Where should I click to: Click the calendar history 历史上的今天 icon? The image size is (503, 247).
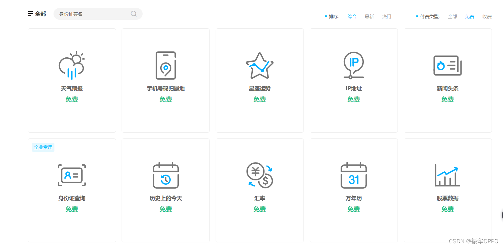coord(166,175)
